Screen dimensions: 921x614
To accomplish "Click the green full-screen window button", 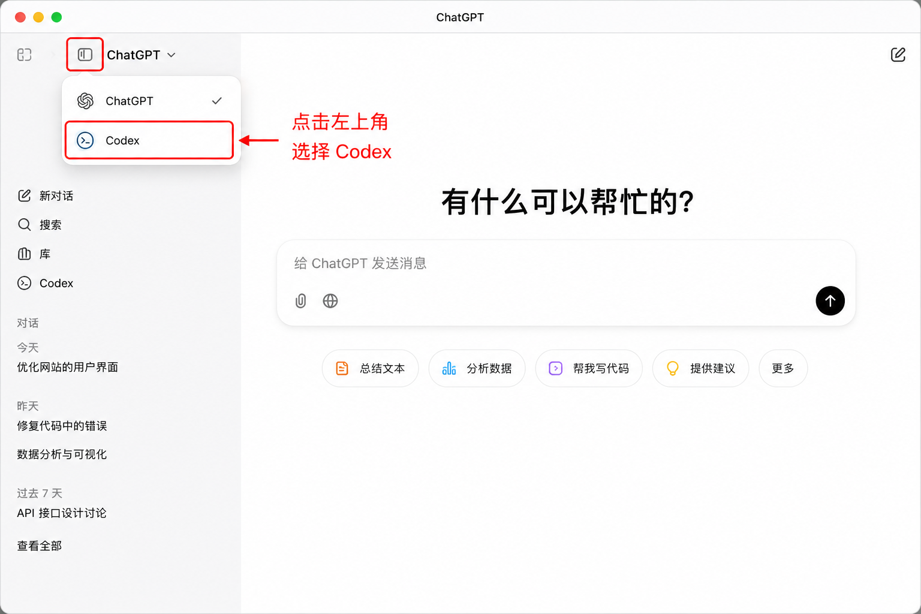I will [56, 17].
